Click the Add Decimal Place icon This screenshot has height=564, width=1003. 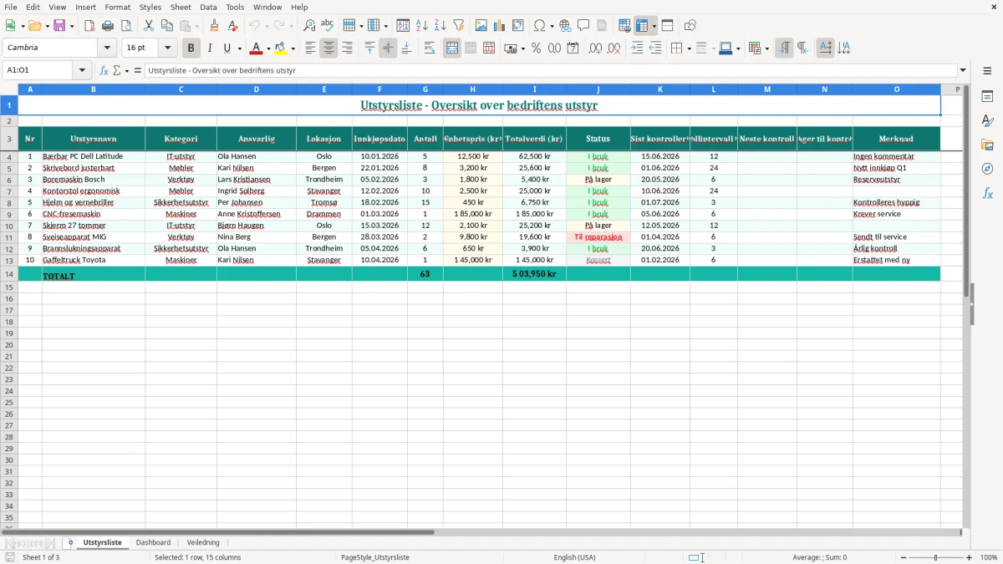595,48
